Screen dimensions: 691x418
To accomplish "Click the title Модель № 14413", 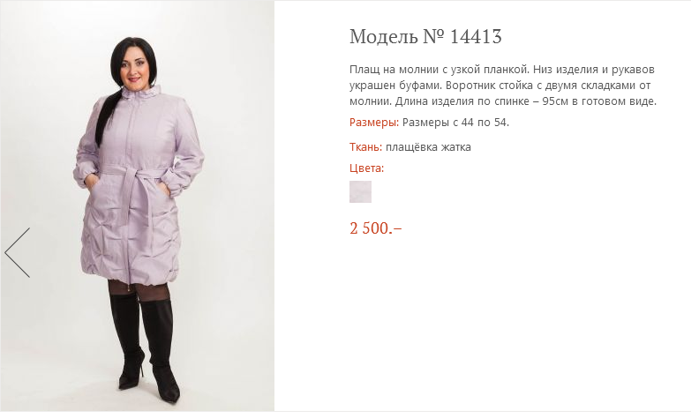I will click(x=425, y=36).
